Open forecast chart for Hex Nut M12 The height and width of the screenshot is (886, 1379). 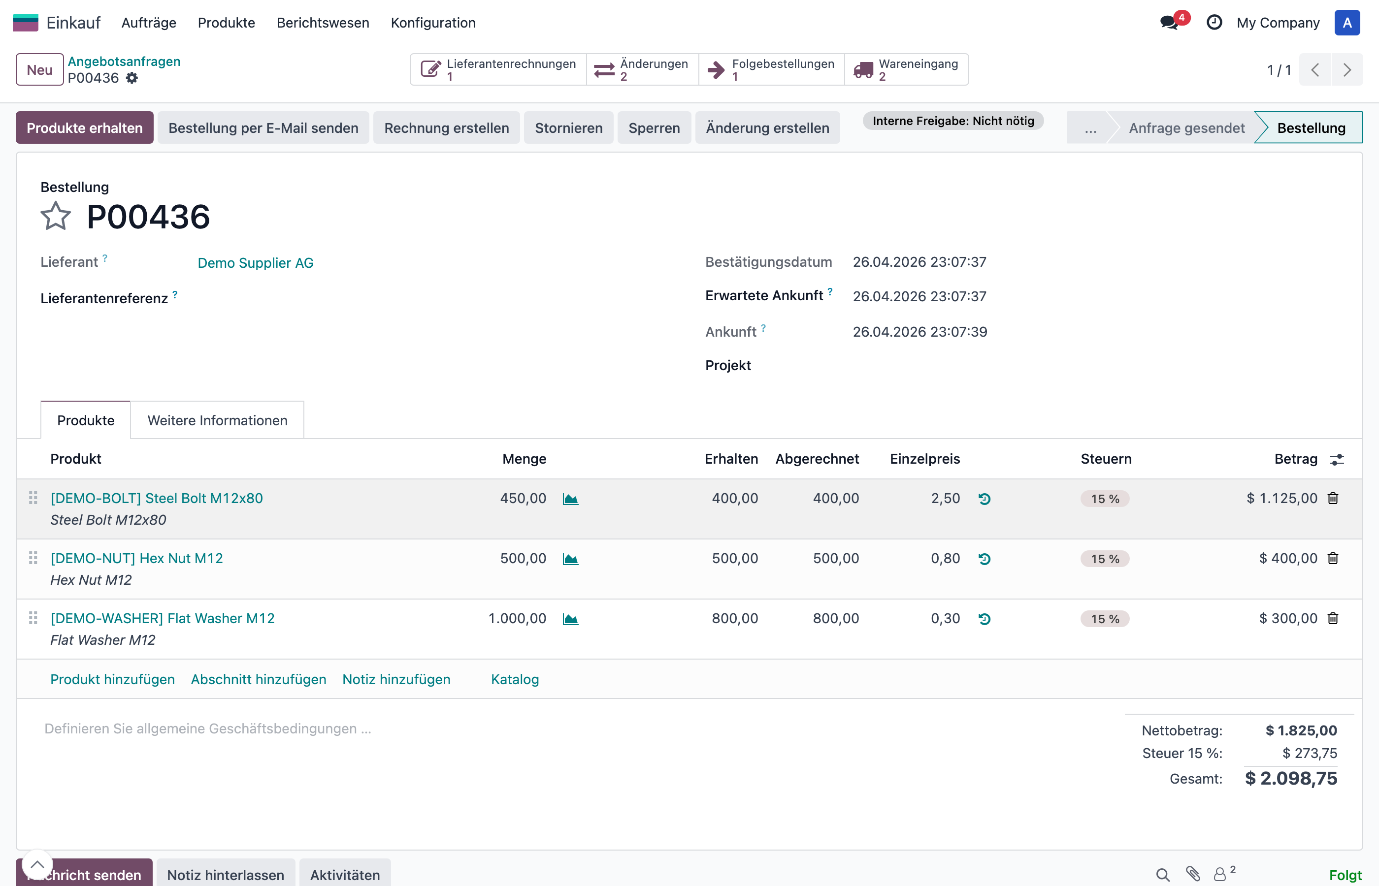[570, 559]
